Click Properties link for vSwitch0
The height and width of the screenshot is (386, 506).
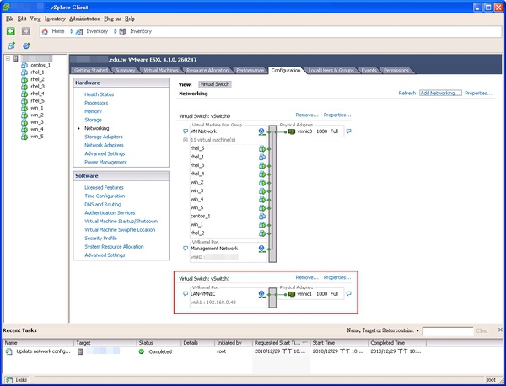(336, 115)
